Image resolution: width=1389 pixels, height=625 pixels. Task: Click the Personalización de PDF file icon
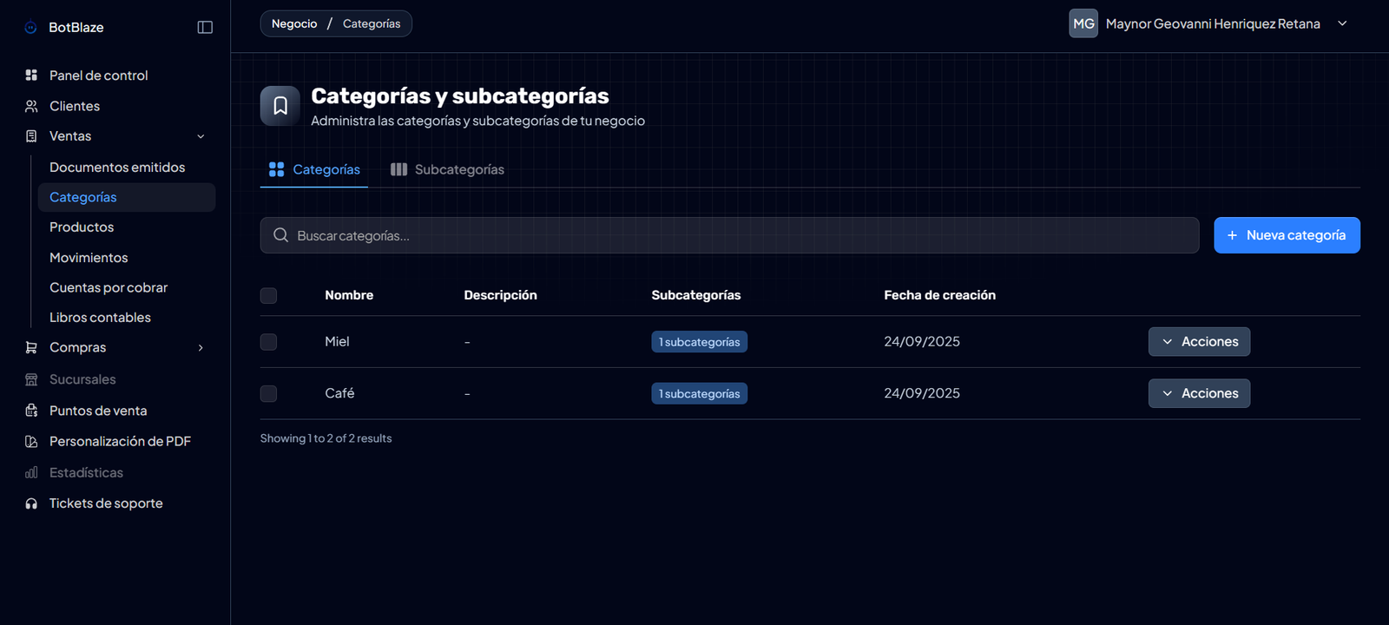pyautogui.click(x=31, y=441)
